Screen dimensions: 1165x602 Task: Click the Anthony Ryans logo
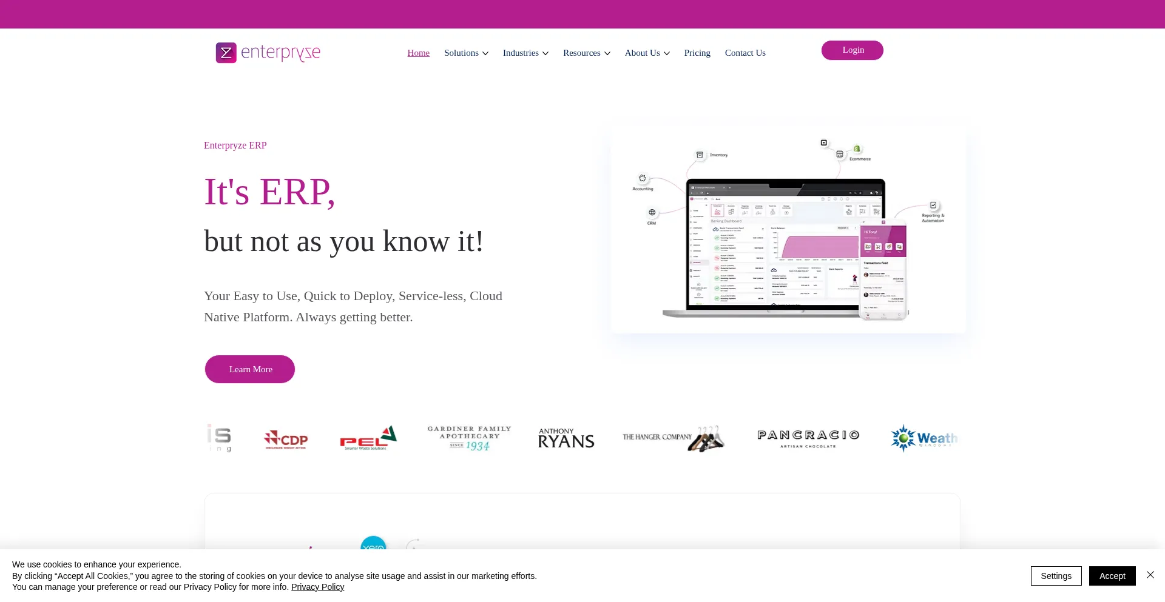click(566, 438)
